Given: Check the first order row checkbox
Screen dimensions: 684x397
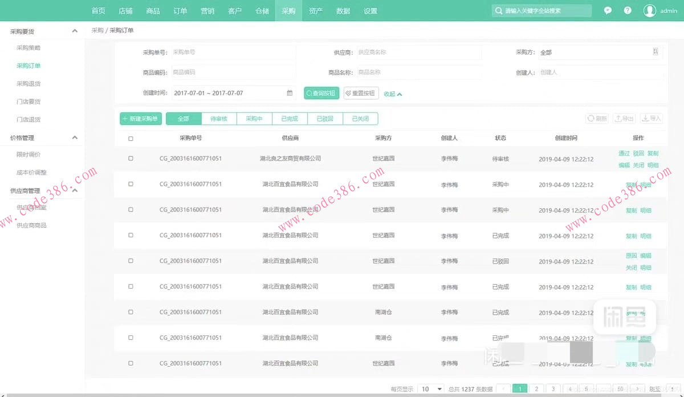Looking at the screenshot, I should [131, 159].
